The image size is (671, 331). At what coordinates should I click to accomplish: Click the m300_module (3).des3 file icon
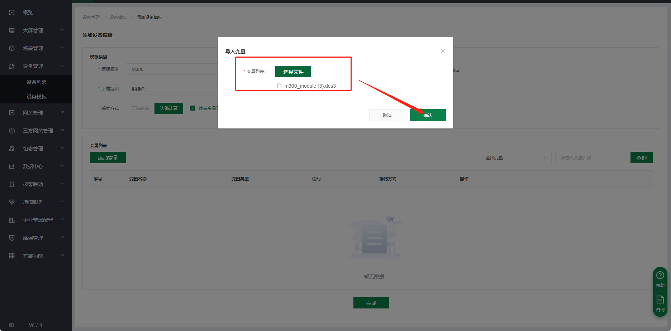pos(280,86)
